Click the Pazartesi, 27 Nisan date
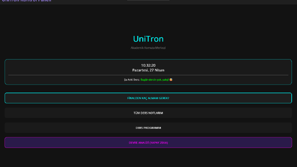 tap(148, 70)
